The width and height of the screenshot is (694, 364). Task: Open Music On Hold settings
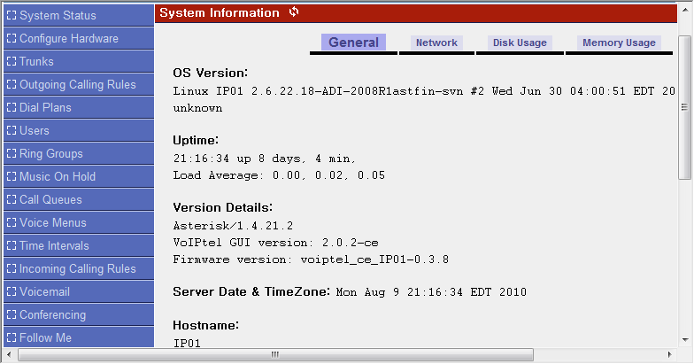79,176
